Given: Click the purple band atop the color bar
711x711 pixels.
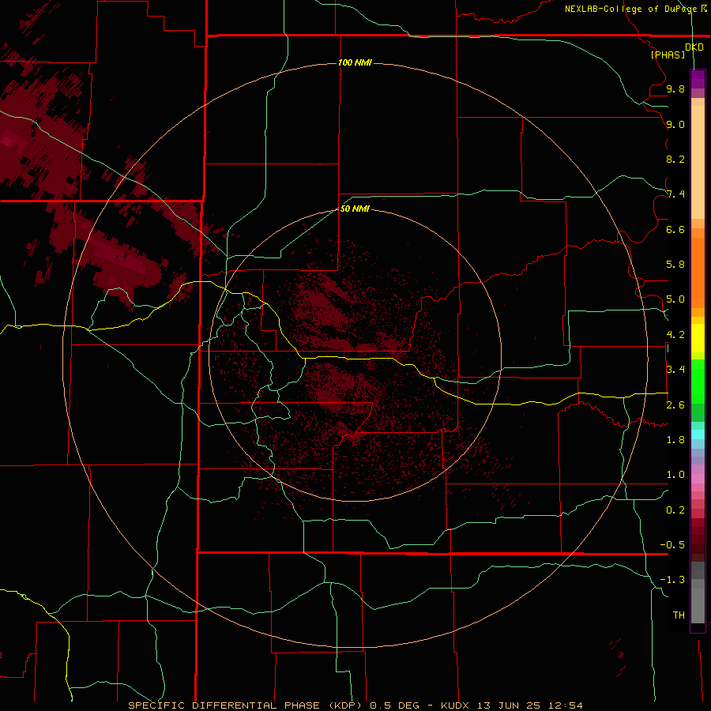Looking at the screenshot, I should (x=698, y=79).
